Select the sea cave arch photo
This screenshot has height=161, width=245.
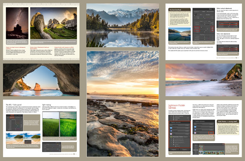(41, 79)
